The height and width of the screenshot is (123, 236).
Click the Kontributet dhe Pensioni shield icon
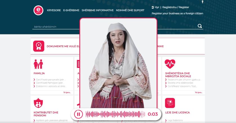38,103
